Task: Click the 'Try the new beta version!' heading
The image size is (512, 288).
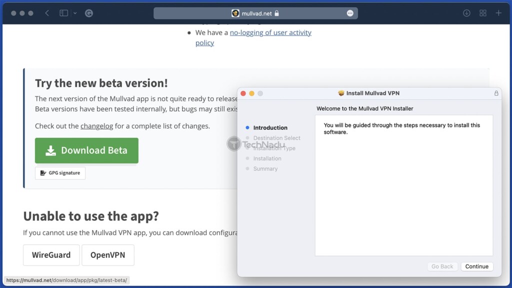Action: pyautogui.click(x=101, y=83)
